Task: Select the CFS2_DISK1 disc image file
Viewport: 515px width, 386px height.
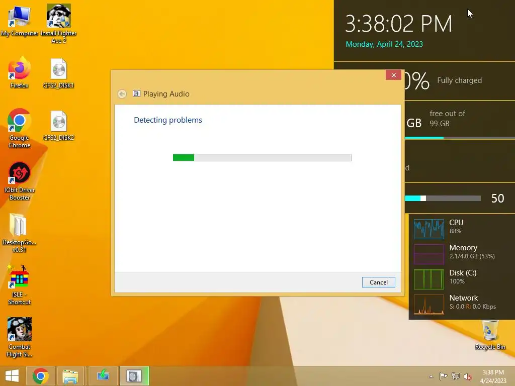Action: tap(58, 73)
